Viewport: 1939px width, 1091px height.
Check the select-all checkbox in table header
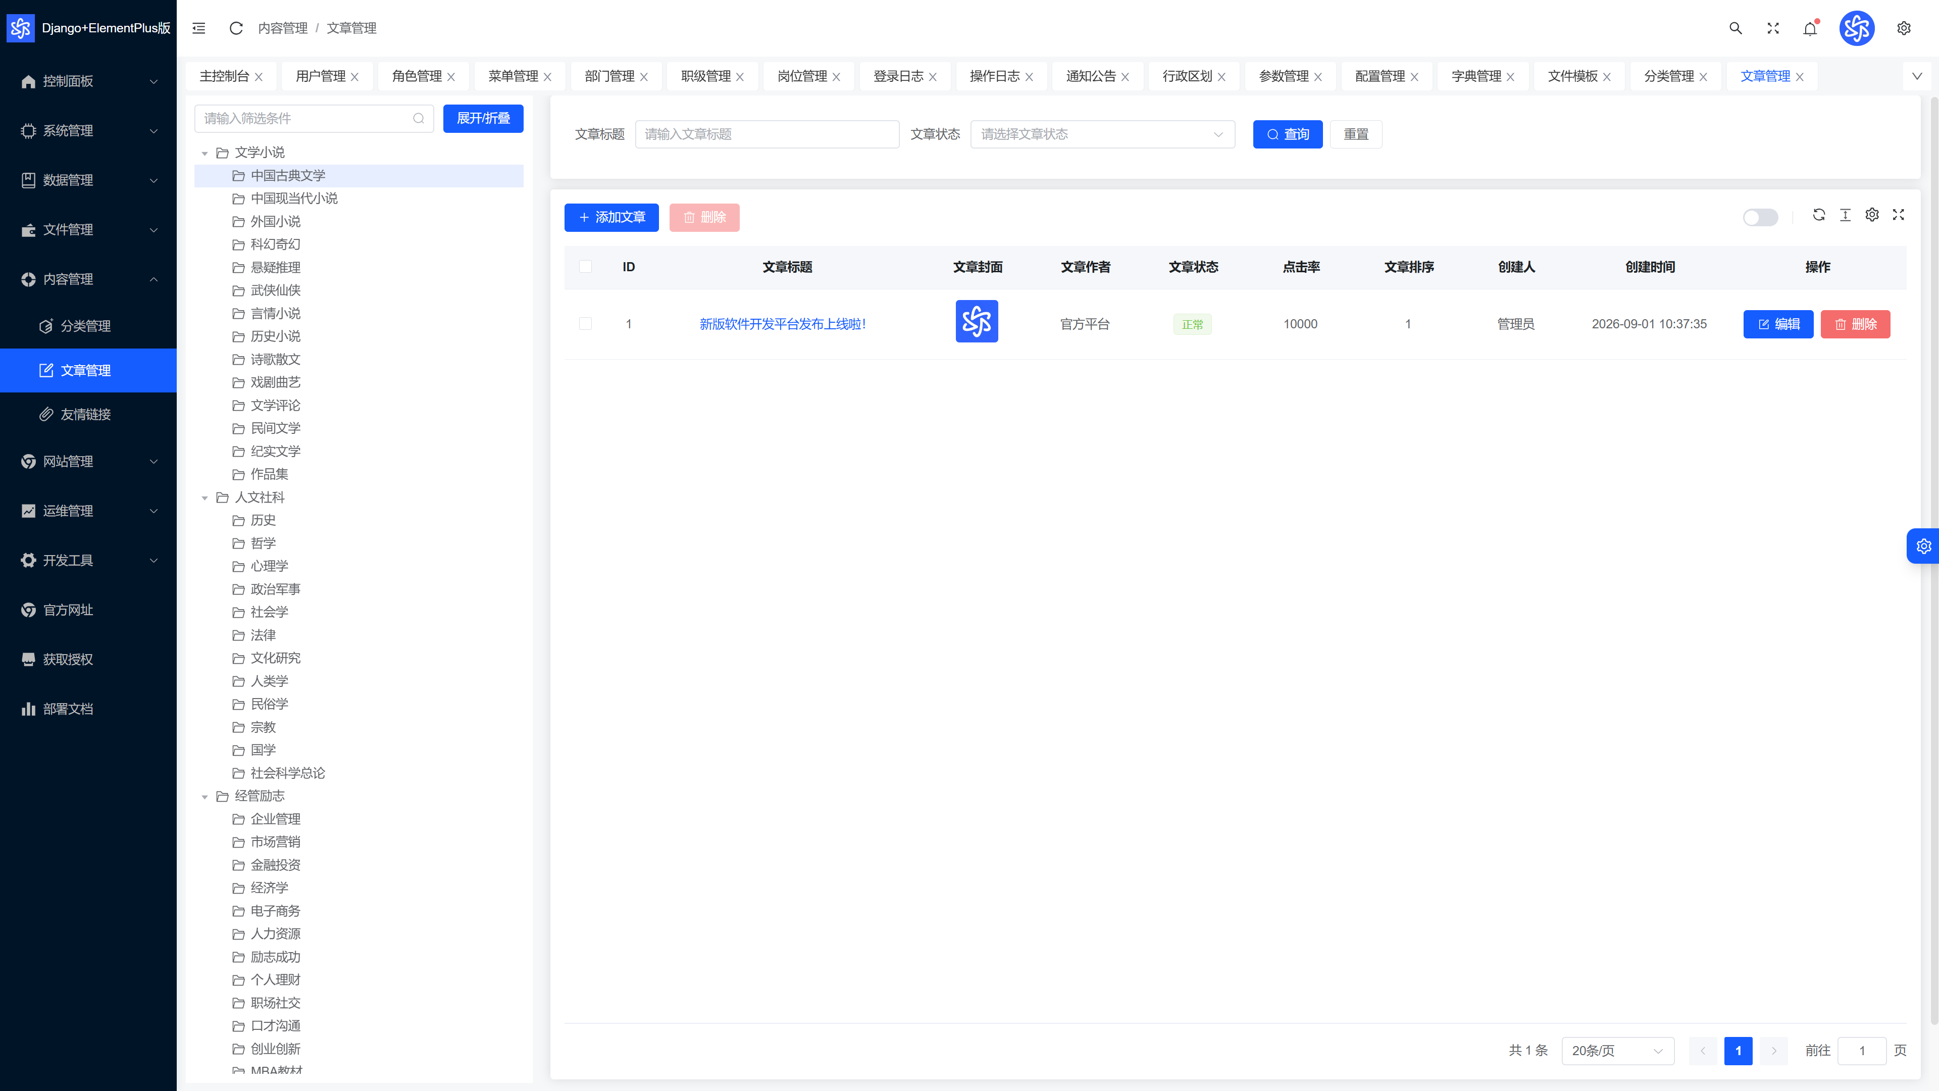point(586,267)
